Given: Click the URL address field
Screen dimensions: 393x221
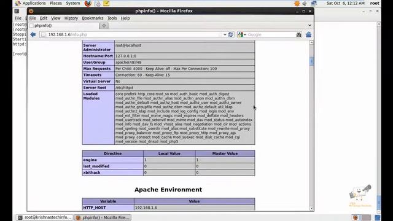Looking at the screenshot, I should [x=133, y=34].
